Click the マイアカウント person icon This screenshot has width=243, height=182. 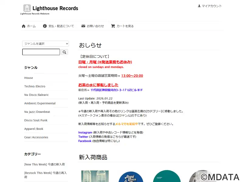click(x=199, y=6)
